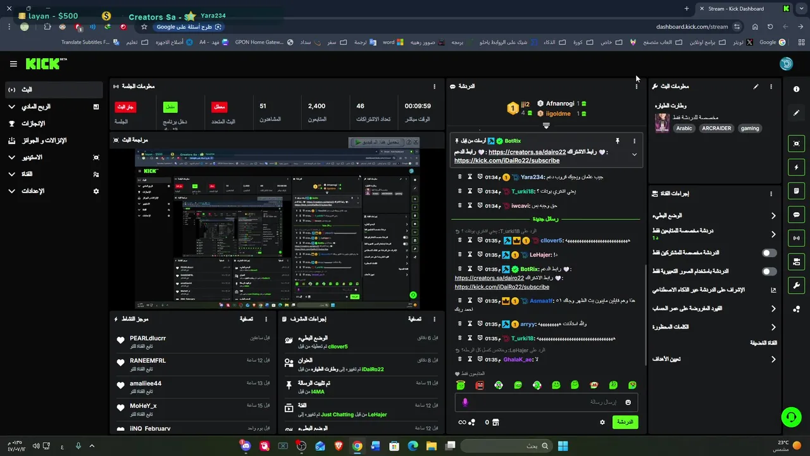Unpin the pinned BotRix message
810x456 pixels.
click(617, 141)
